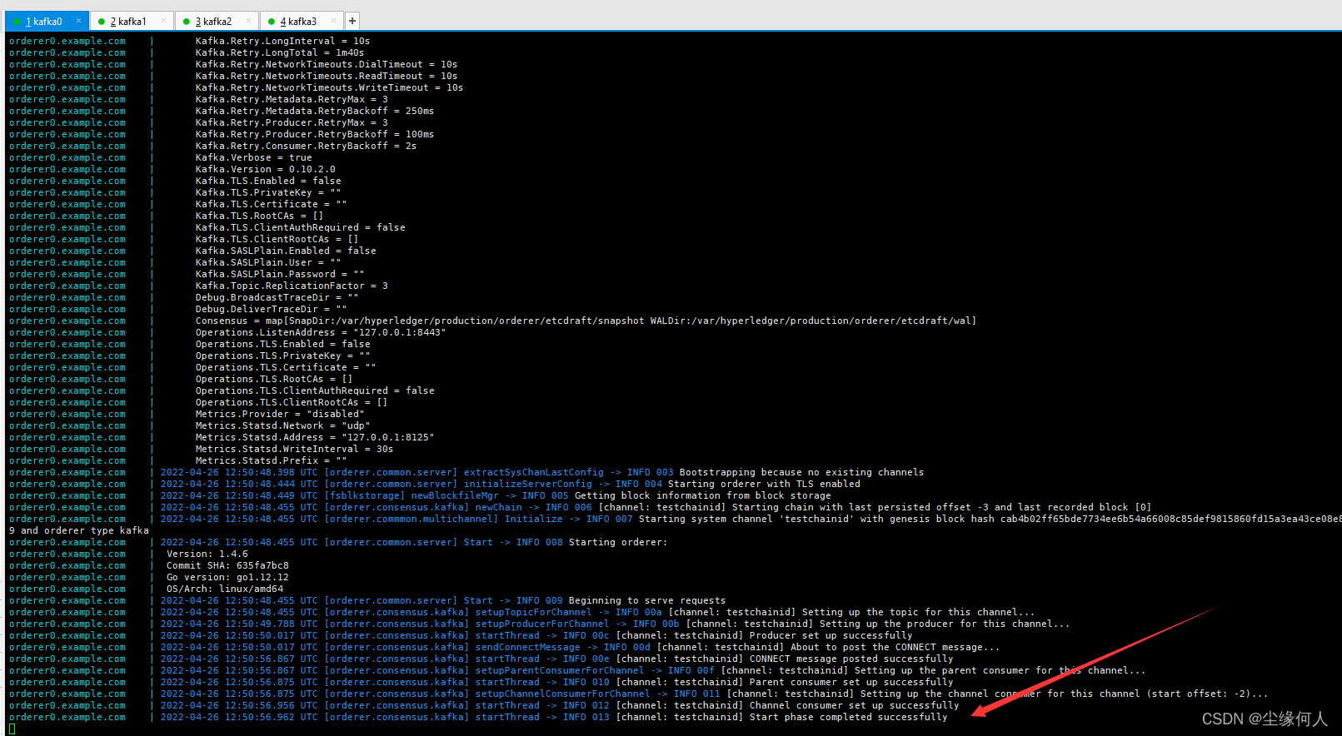Click the 'INFO 004 Starting orderer with TLS enabled' line
The image size is (1342, 736).
click(511, 484)
